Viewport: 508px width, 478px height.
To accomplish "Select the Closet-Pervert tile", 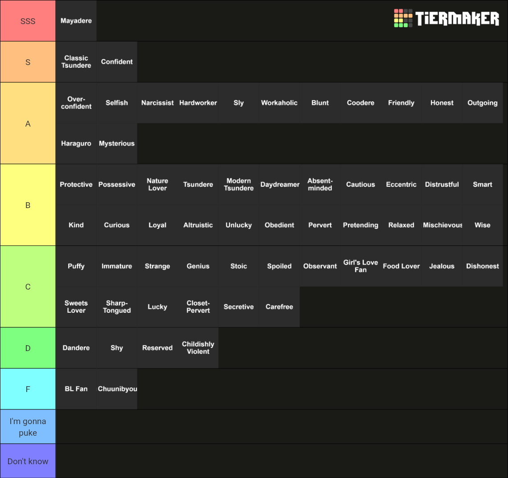I will coord(198,306).
